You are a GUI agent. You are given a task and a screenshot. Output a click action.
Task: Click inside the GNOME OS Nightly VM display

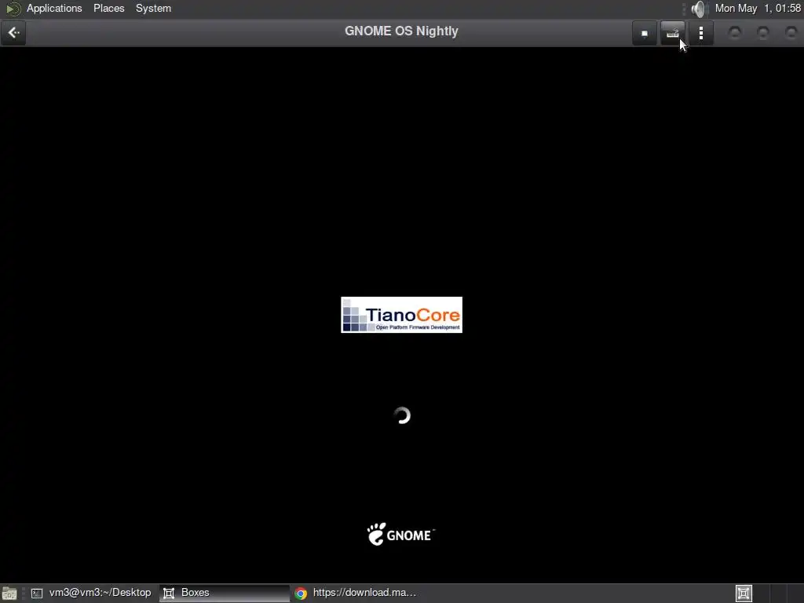tap(401, 314)
